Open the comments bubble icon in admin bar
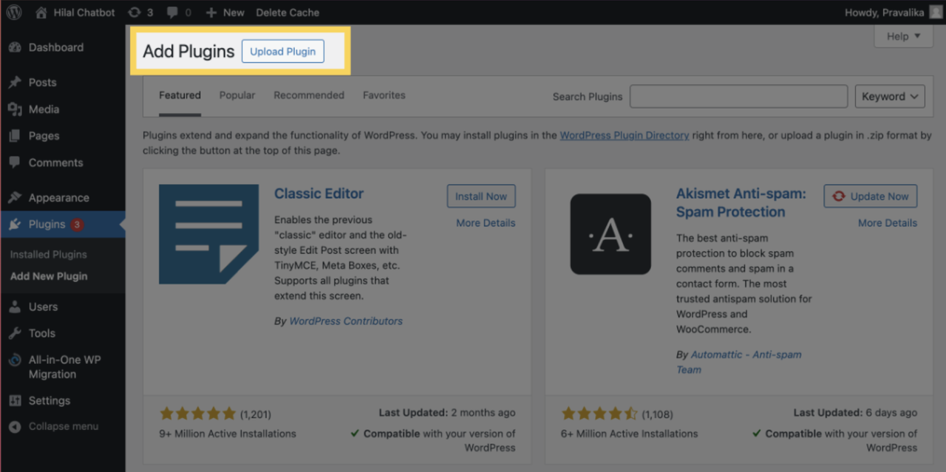Image resolution: width=946 pixels, height=472 pixels. pyautogui.click(x=172, y=13)
